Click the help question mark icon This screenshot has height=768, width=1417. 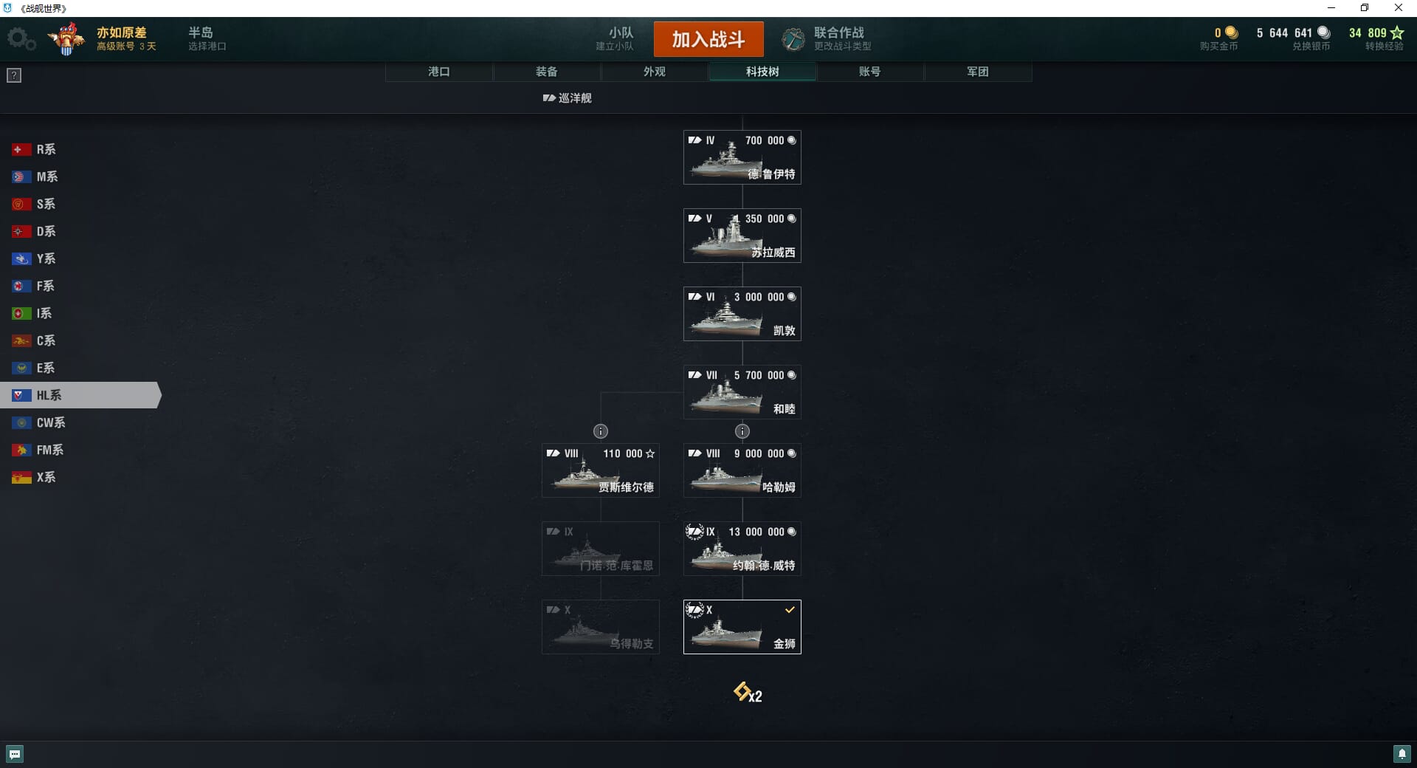[14, 75]
